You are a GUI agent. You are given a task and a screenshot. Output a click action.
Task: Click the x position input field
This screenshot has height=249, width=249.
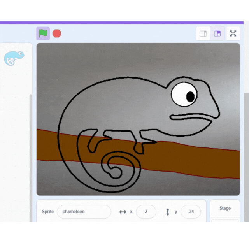[x=146, y=212]
